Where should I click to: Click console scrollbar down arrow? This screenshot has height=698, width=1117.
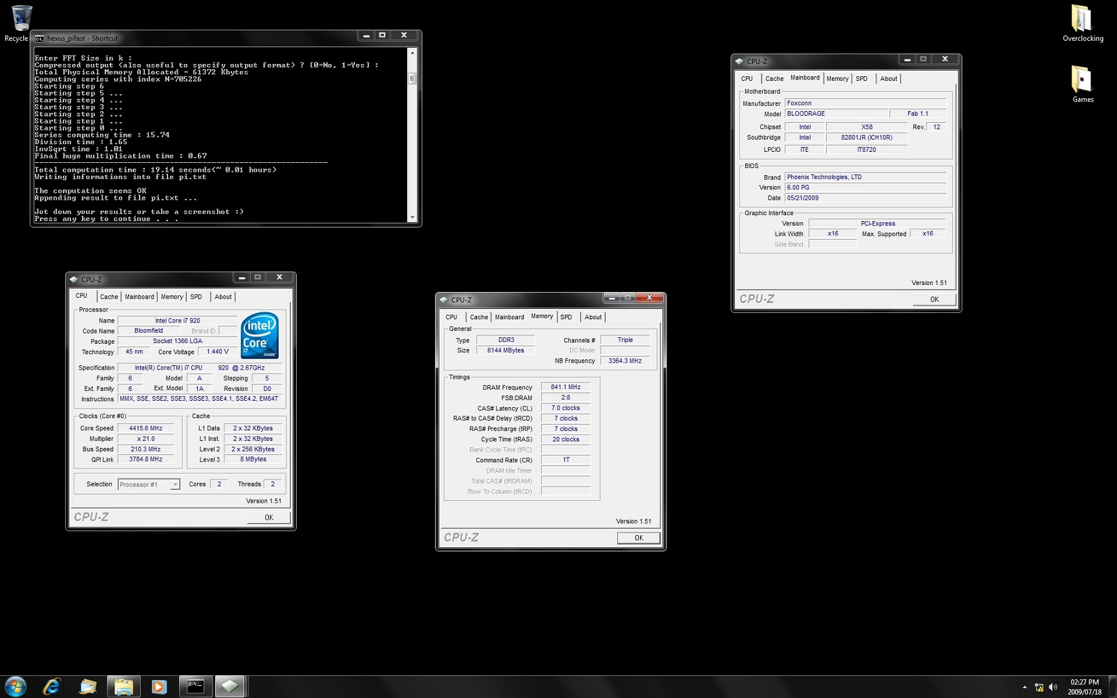tap(412, 217)
